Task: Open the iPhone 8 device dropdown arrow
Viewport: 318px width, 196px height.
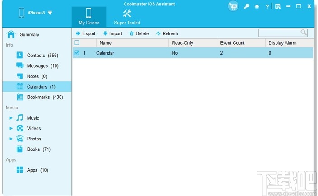Action: 50,13
